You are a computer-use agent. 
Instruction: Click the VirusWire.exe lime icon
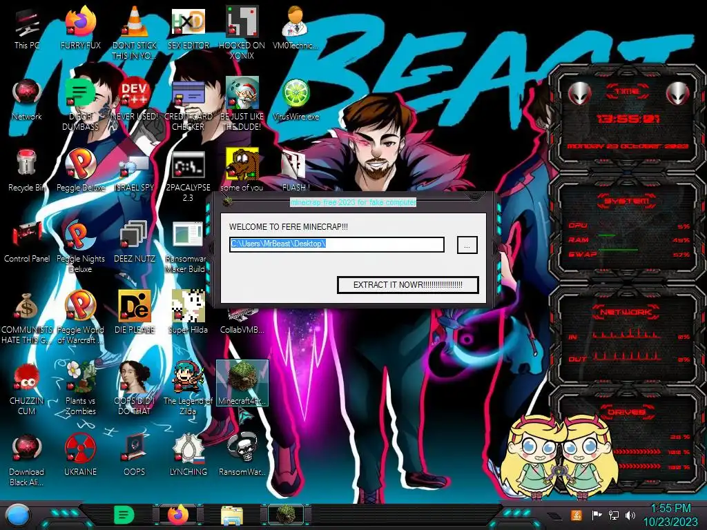pyautogui.click(x=296, y=100)
